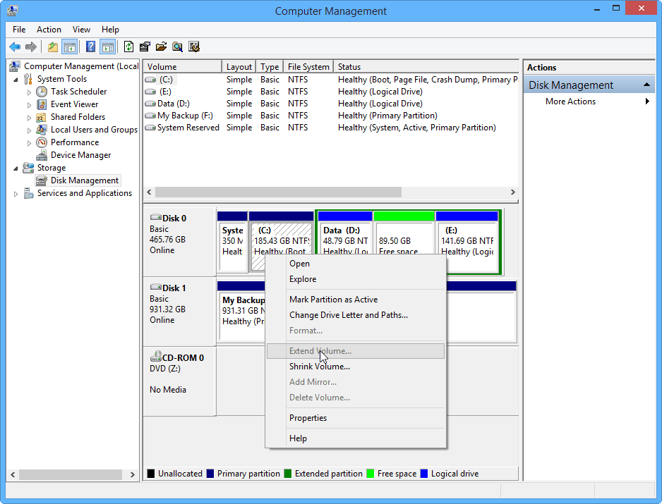Image resolution: width=662 pixels, height=504 pixels.
Task: Click the Computer Management root icon in the tree
Action: [x=15, y=66]
